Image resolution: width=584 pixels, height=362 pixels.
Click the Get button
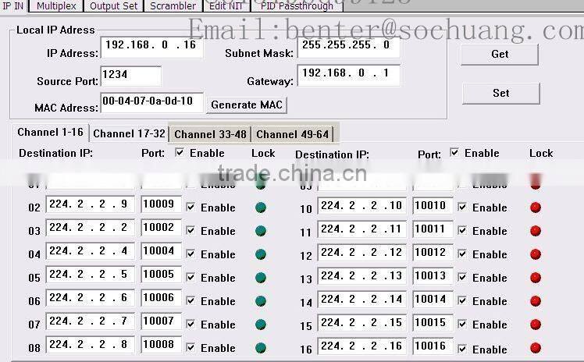(x=500, y=55)
